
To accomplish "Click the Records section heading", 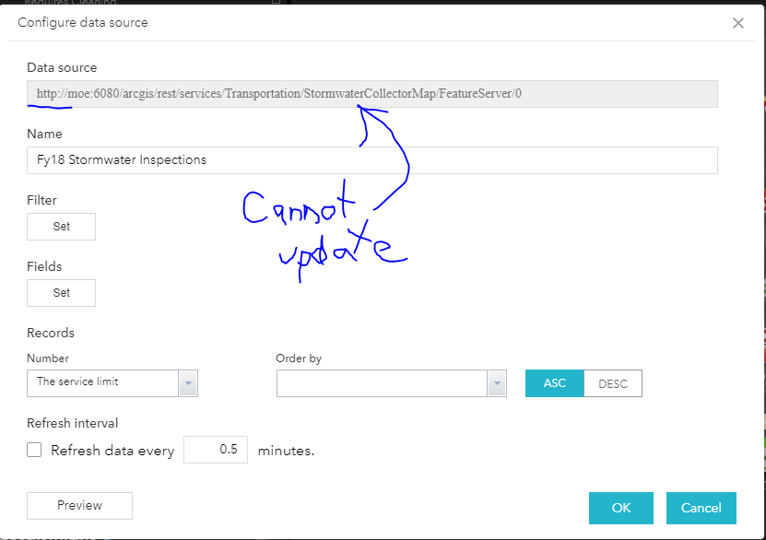I will 51,333.
